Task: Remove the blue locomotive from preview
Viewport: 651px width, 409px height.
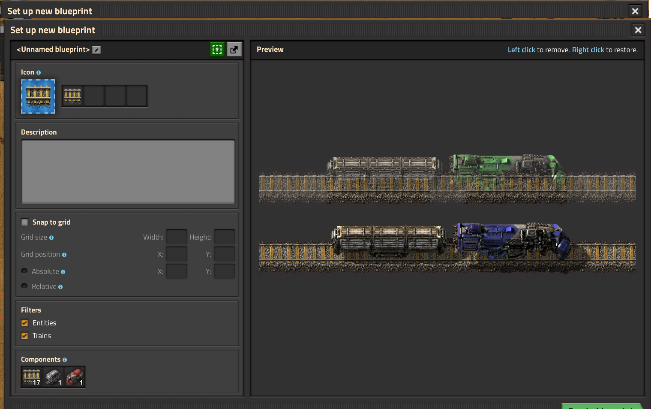Action: coord(510,239)
